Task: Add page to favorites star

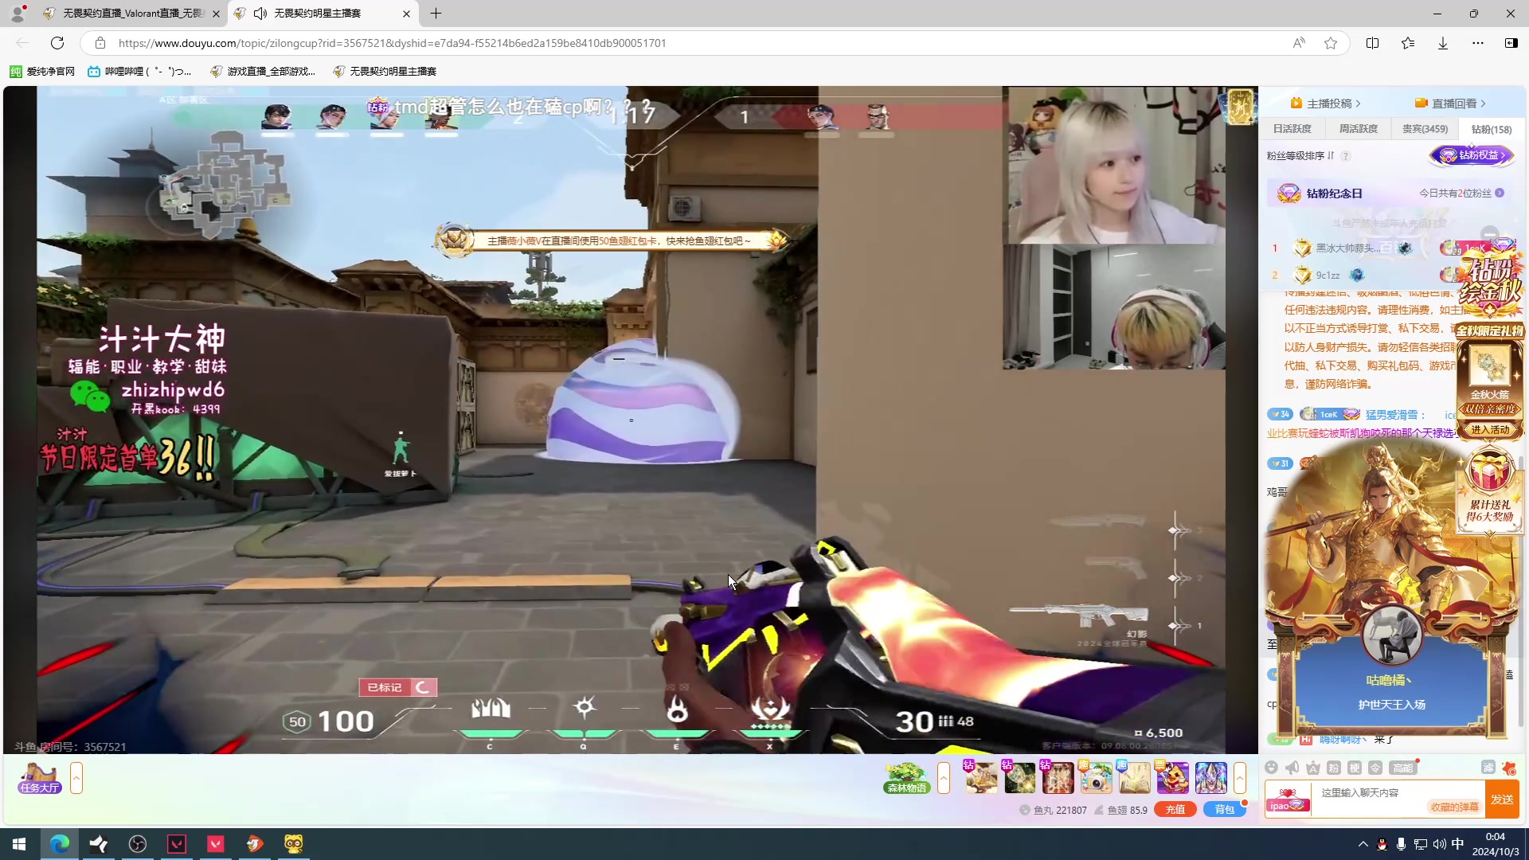Action: click(1330, 43)
